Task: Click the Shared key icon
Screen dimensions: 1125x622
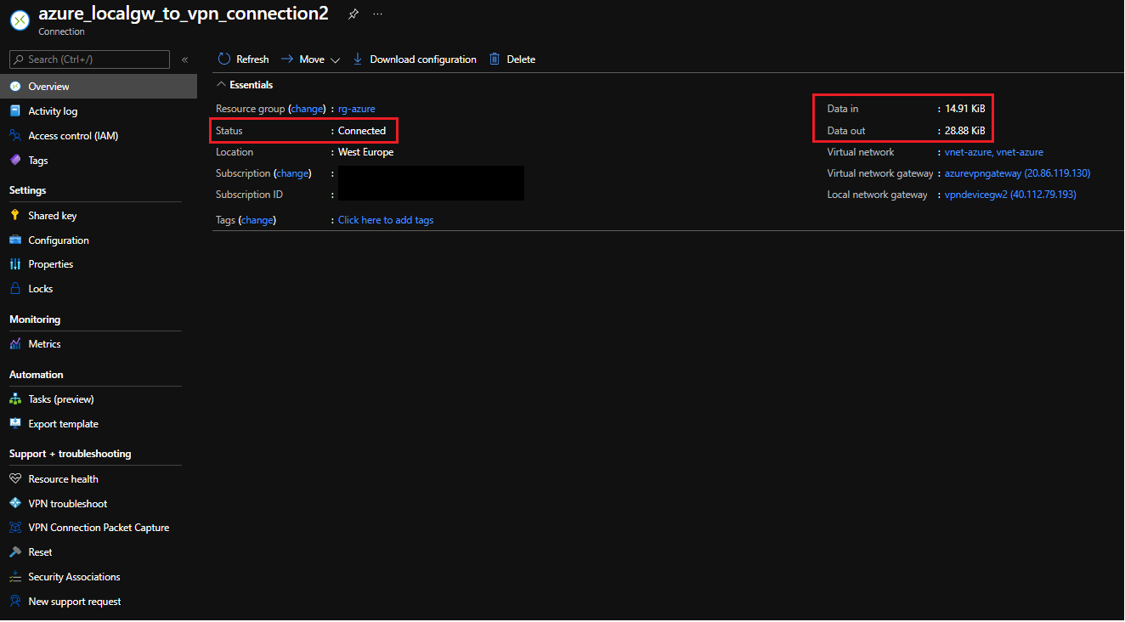Action: (x=15, y=216)
